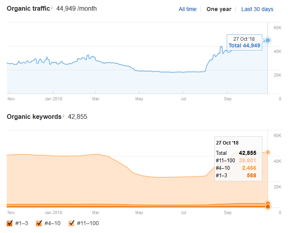The width and height of the screenshot is (288, 233).
Task: Click the info icon beside Organic traffic
Action: coord(52,8)
